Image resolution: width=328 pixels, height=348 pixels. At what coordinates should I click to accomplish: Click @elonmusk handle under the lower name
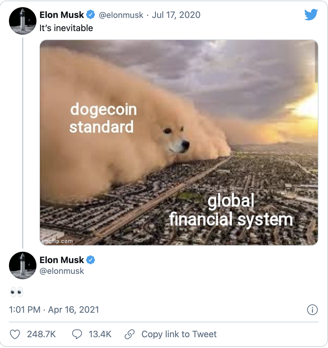62,271
